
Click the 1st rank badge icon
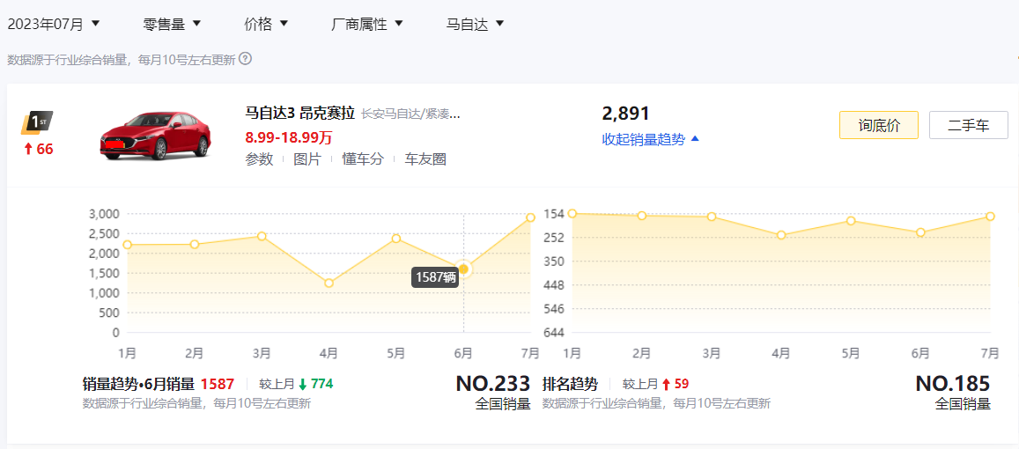(36, 122)
